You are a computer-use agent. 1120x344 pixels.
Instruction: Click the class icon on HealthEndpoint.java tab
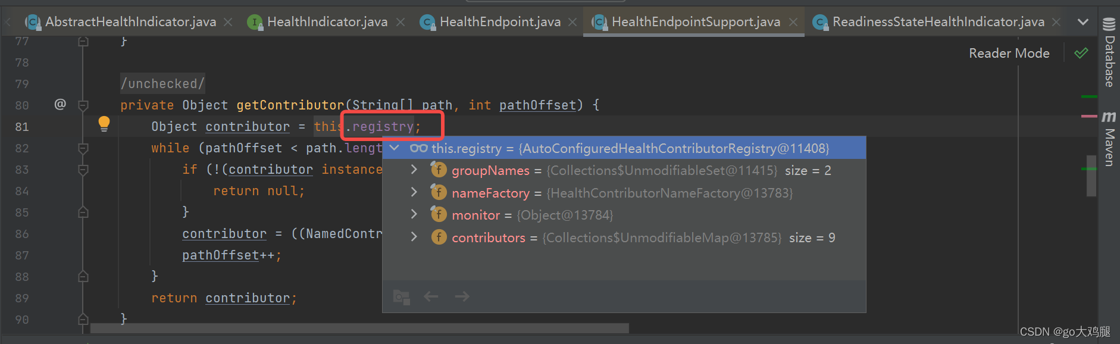click(427, 23)
